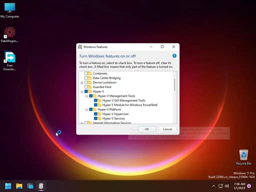Minimize the Windows Features window
The width and height of the screenshot is (256, 192).
151,47
